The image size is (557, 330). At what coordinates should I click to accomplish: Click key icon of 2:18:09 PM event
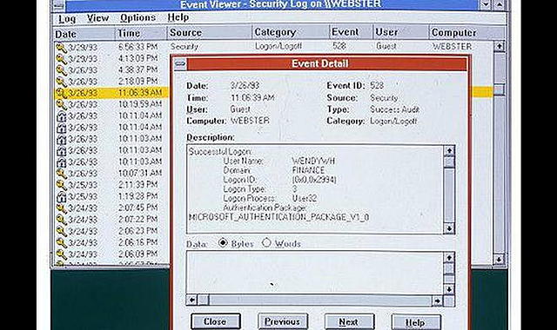point(61,82)
